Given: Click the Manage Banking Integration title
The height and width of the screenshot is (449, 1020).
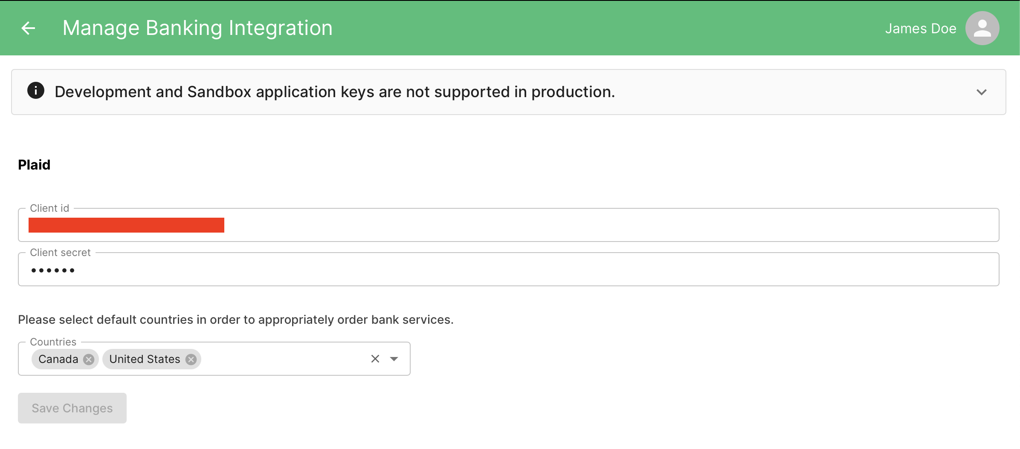Looking at the screenshot, I should tap(197, 28).
